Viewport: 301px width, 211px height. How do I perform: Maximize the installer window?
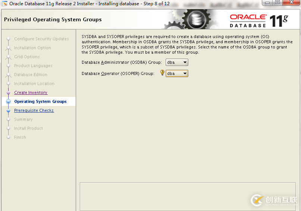278,3
